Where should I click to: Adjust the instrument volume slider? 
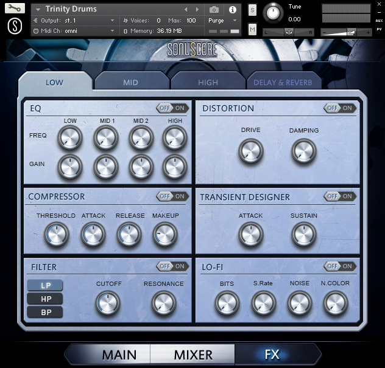[351, 32]
